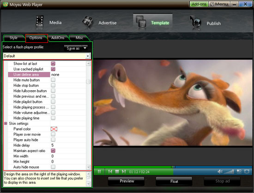Viewport: 254px width, 193px height.
Task: Click options list scrollbar up arrow
Action: click(x=89, y=64)
